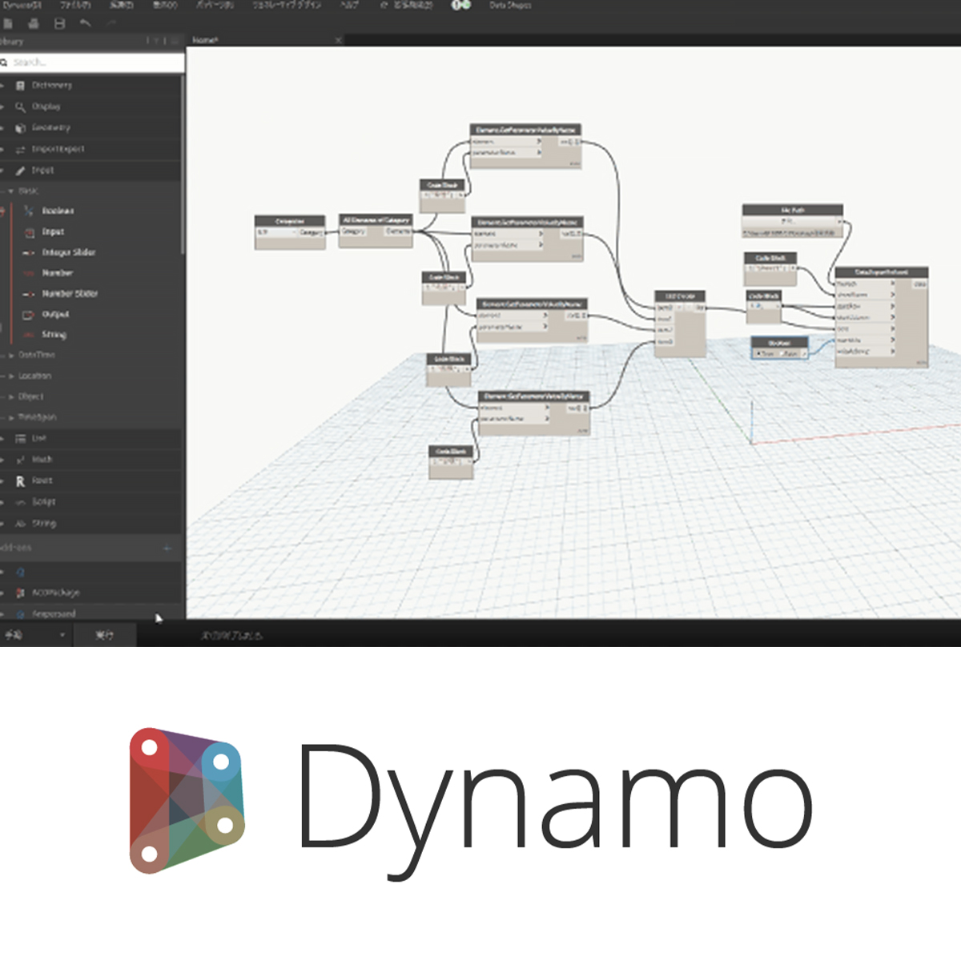Select the Boolean node icon in library
This screenshot has height=961, width=961.
click(x=29, y=211)
